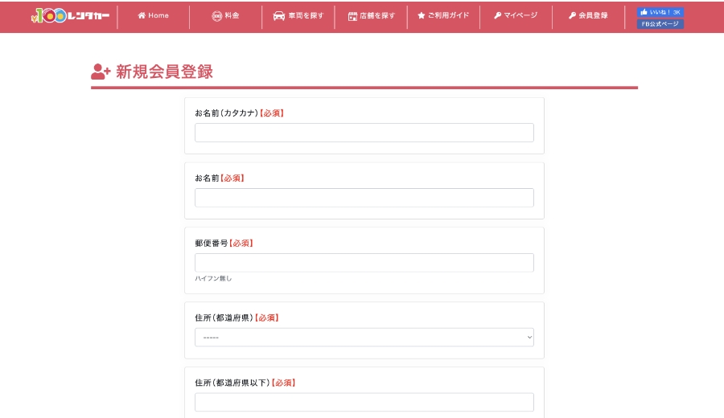Go to 店舗を探す menu item
Screen dimensions: 724x418
(x=371, y=16)
